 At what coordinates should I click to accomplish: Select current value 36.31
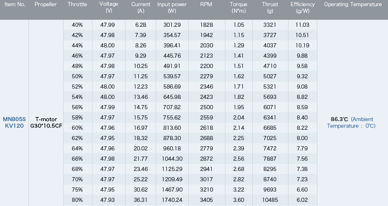(141, 200)
